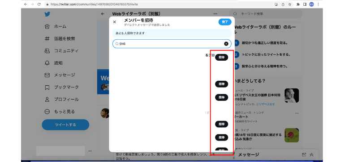Click the 完了 button
Image resolution: width=344 pixels, height=162 pixels.
click(x=225, y=22)
